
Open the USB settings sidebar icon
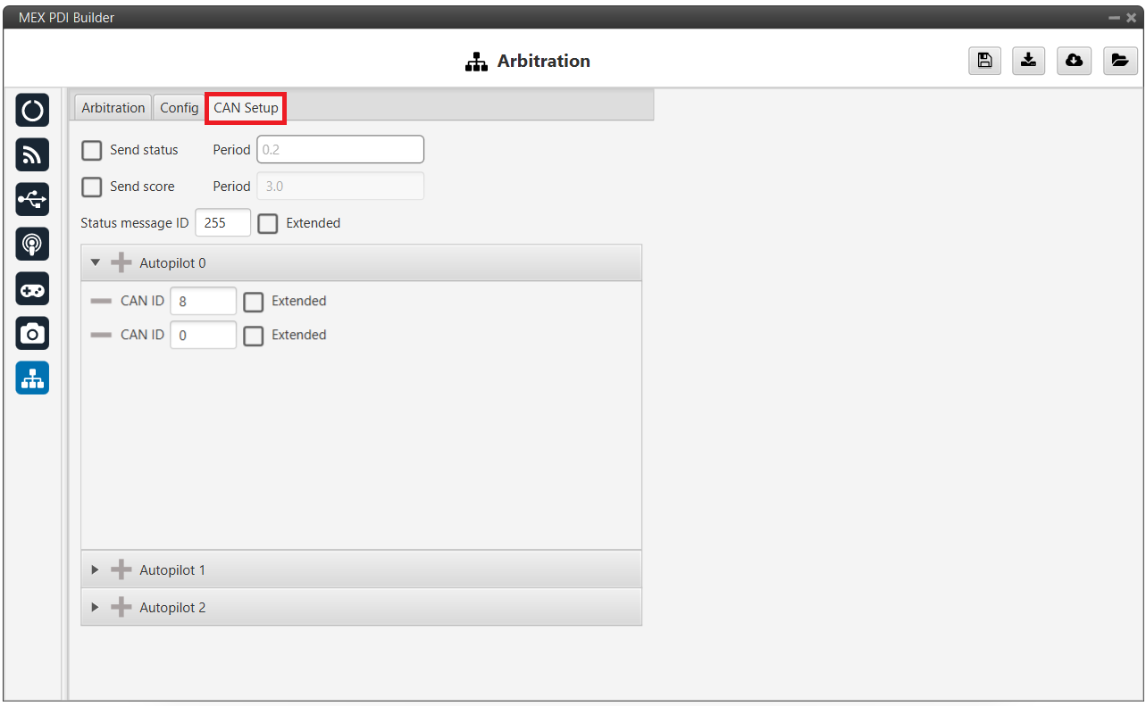[x=32, y=199]
